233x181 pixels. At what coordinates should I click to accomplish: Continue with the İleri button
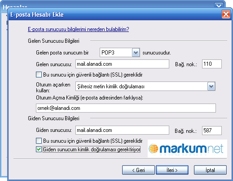point(172,170)
